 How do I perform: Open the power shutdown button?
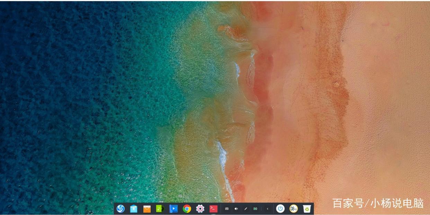(280, 208)
